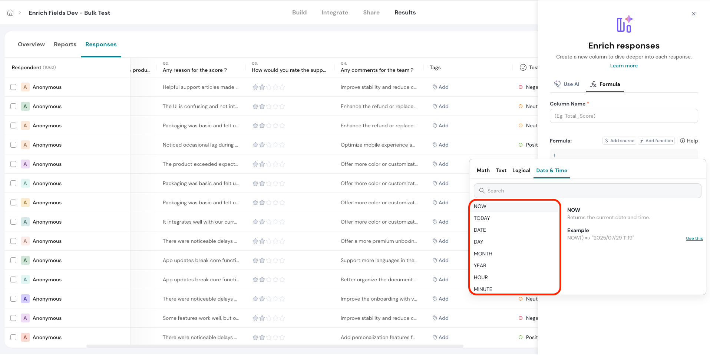Click the Add function button
The image size is (710, 355).
tap(656, 141)
